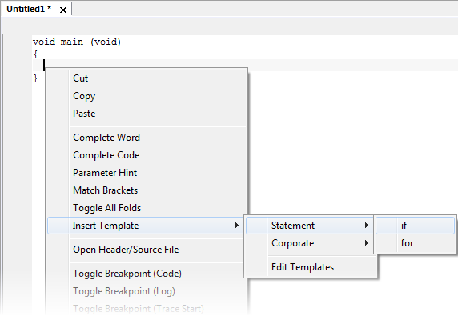The image size is (458, 316).
Task: Open the Corporate template submenu
Action: point(310,243)
